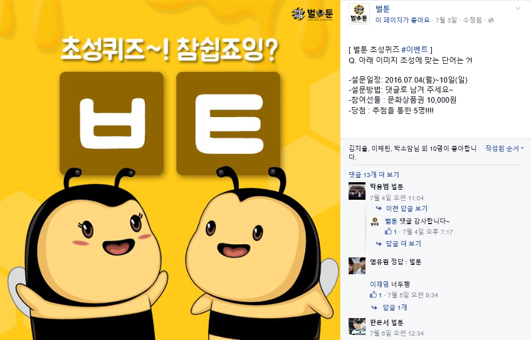
Task: Expand 이전 답글 보기 replies
Action: 406,209
